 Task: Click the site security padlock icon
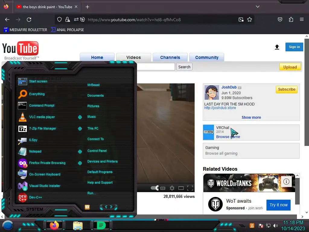[68, 19]
